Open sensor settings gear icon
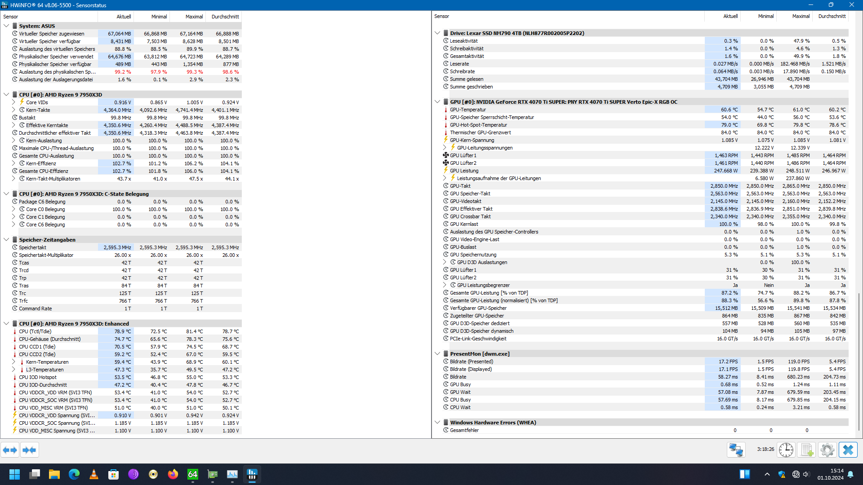 pos(827,450)
